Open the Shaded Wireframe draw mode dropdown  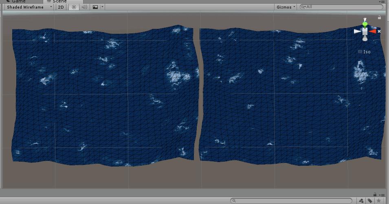pyautogui.click(x=29, y=7)
